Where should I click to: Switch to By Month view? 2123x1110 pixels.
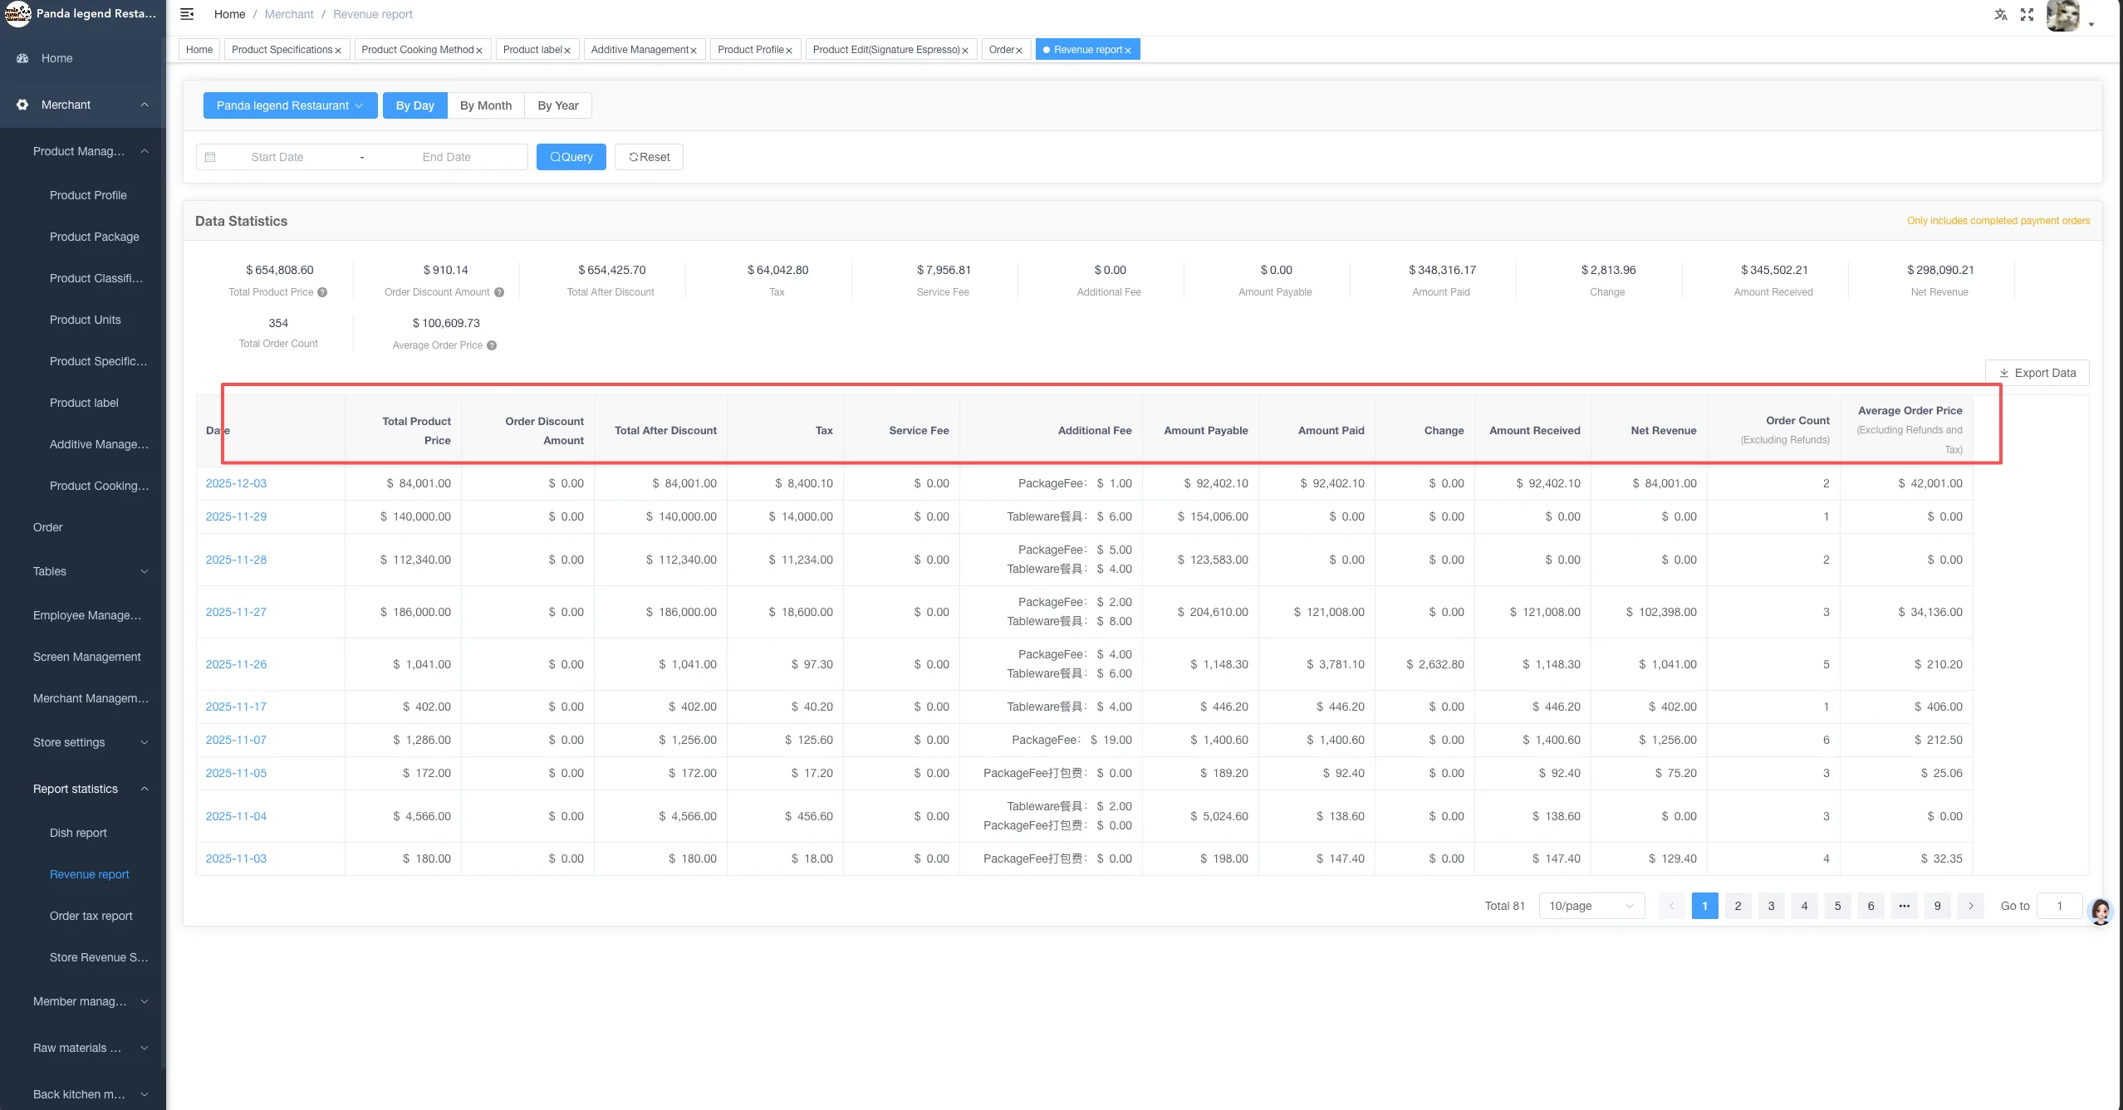(x=486, y=105)
